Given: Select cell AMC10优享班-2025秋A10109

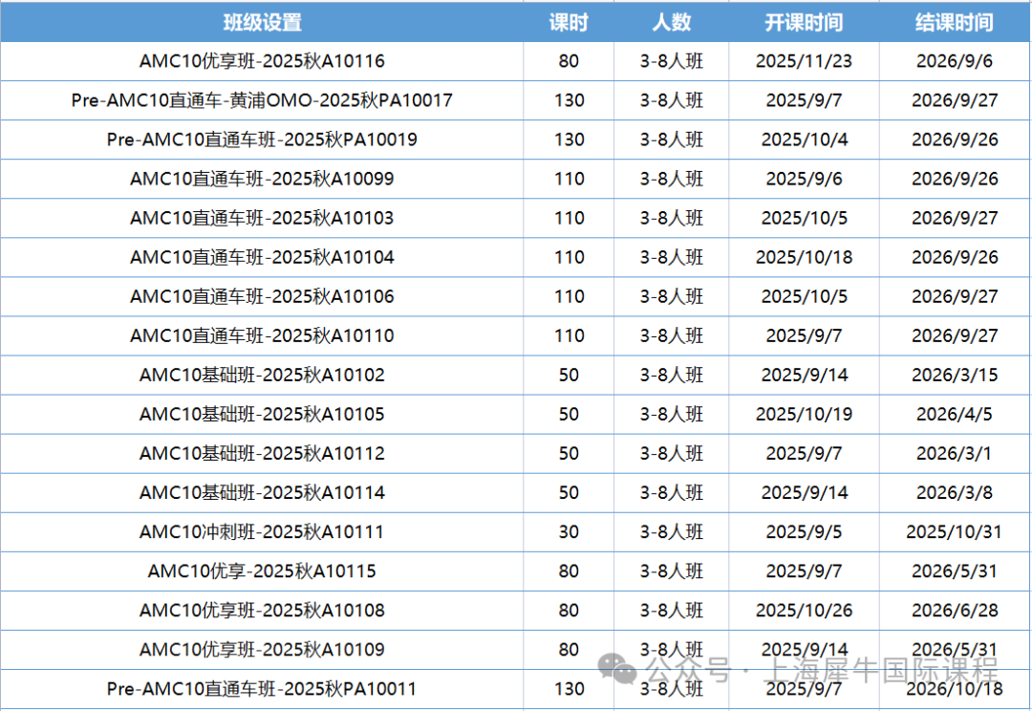Looking at the screenshot, I should [x=262, y=649].
